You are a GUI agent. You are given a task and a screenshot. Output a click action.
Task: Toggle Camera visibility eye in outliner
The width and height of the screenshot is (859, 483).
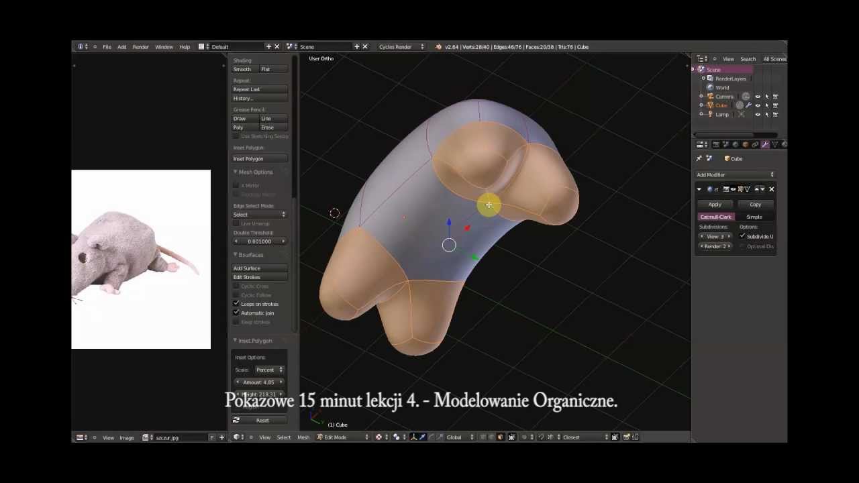[758, 97]
